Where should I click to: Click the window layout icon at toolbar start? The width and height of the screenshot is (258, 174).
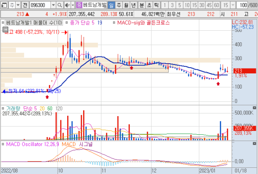click(4, 5)
